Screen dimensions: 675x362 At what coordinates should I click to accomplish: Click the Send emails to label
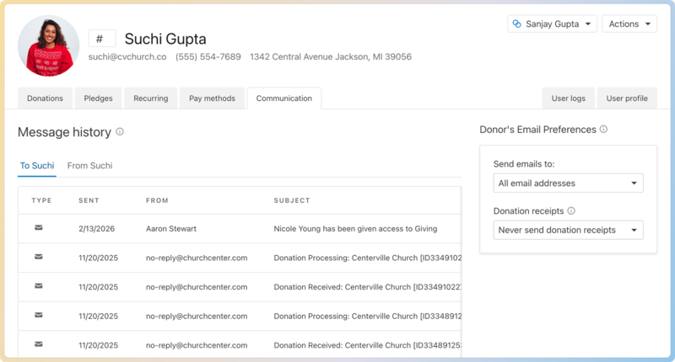[x=524, y=164]
